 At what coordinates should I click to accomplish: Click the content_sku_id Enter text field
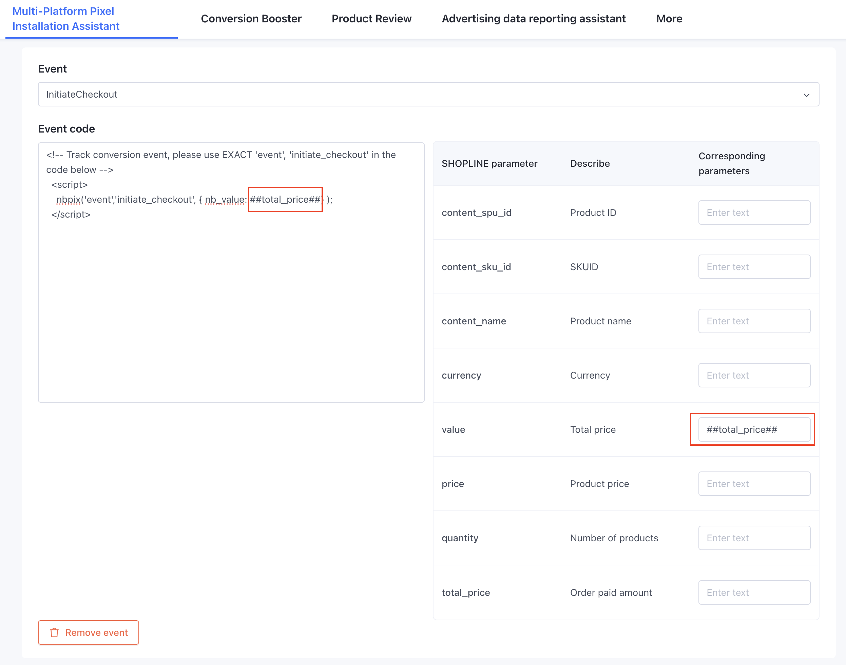coord(754,267)
